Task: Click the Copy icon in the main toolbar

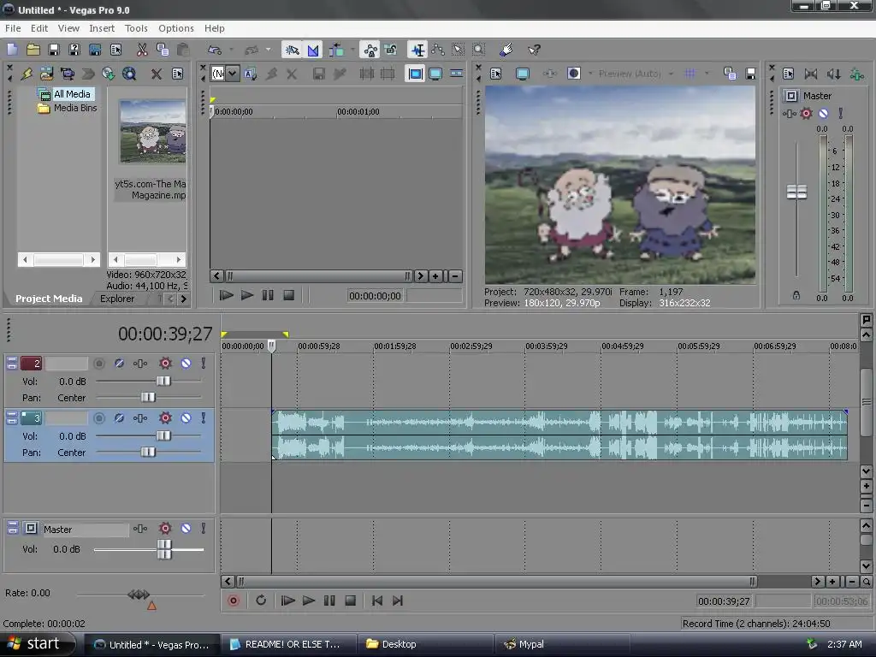Action: 163,50
